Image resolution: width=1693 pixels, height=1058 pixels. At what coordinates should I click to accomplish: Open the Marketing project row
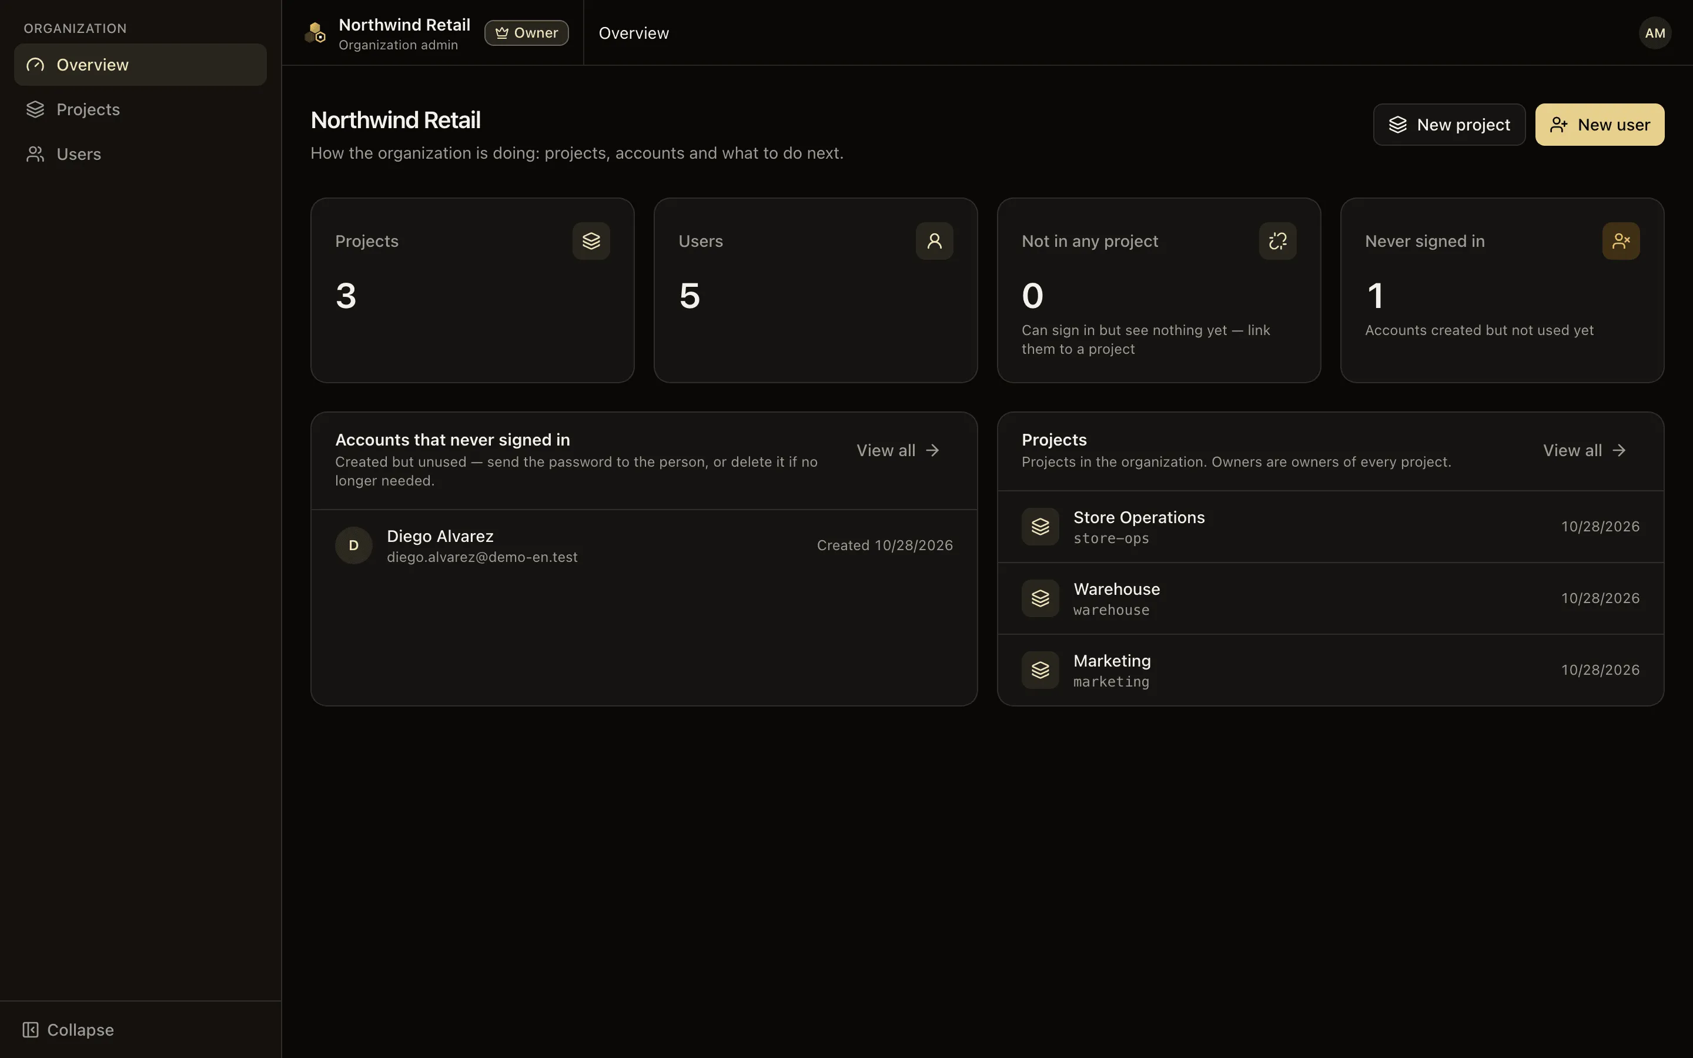[1331, 669]
